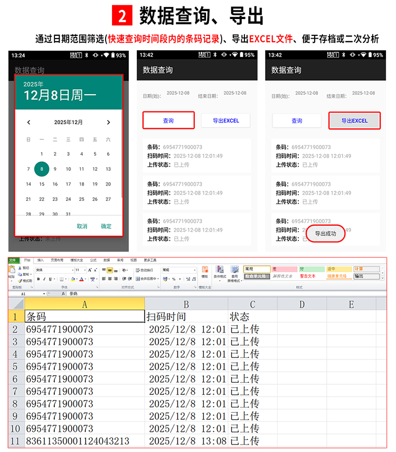Open the Formulas (公式) ribbon tab
The width and height of the screenshot is (396, 452).
coord(93,260)
